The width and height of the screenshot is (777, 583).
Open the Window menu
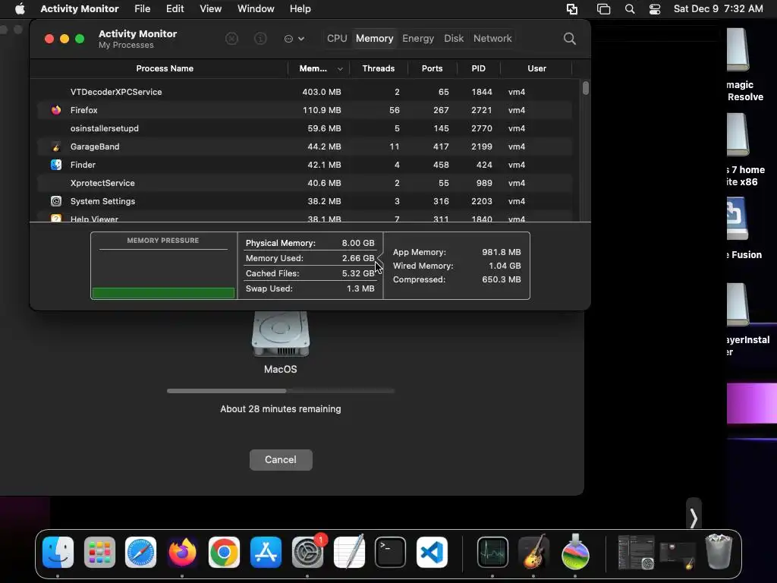[256, 9]
